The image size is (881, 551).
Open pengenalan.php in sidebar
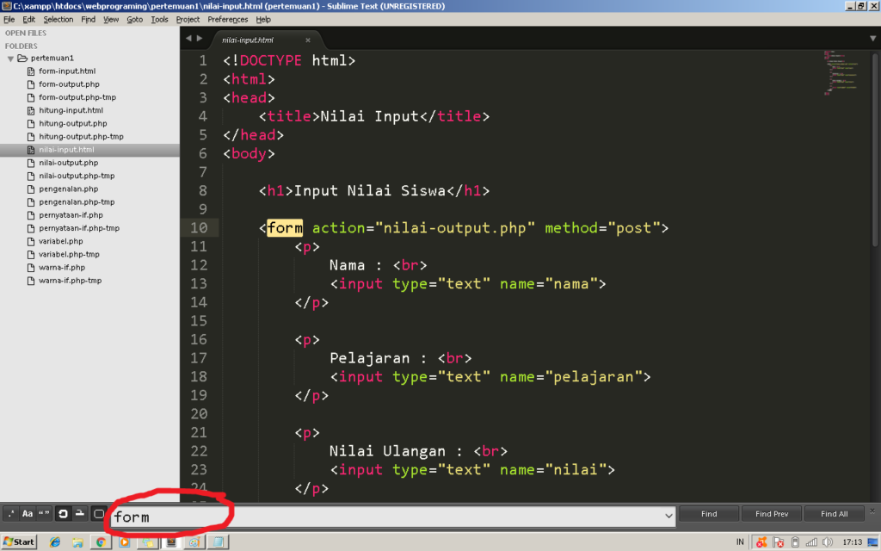[68, 189]
